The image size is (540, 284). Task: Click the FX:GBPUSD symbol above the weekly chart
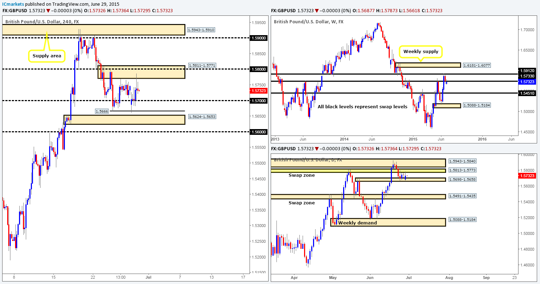[283, 10]
